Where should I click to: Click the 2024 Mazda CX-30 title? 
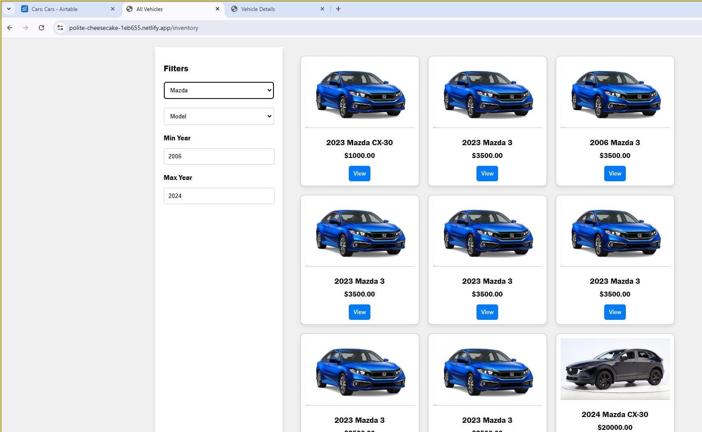(615, 414)
